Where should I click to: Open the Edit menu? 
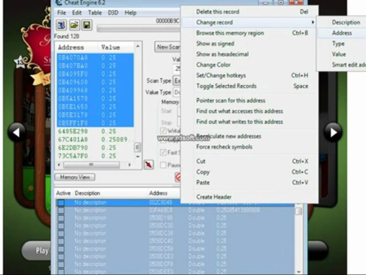point(77,13)
